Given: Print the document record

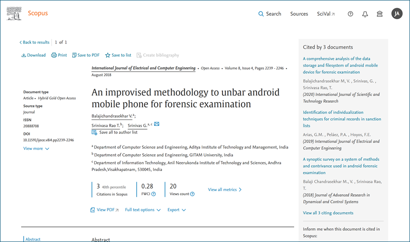Looking at the screenshot, I should tap(59, 55).
